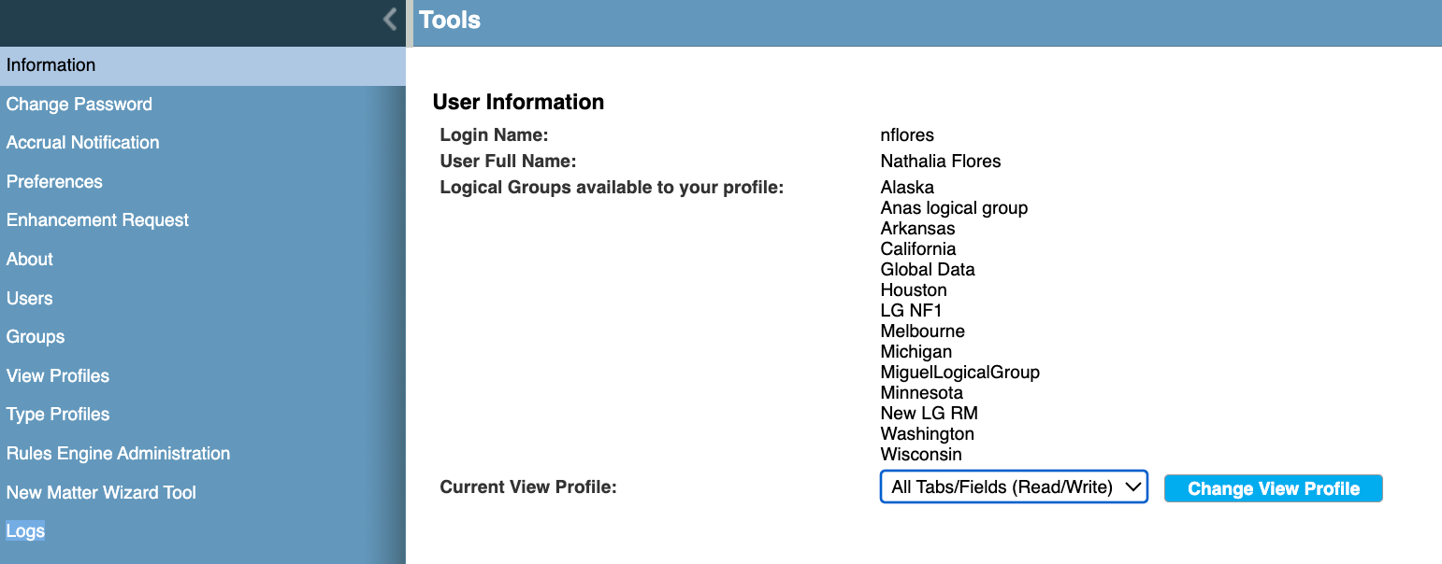Open the Current View Profile dropdown
1442x564 pixels.
coord(1013,486)
